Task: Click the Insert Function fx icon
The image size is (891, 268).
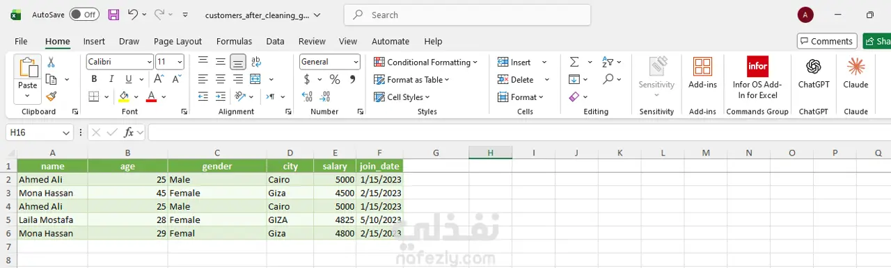Action: click(129, 132)
